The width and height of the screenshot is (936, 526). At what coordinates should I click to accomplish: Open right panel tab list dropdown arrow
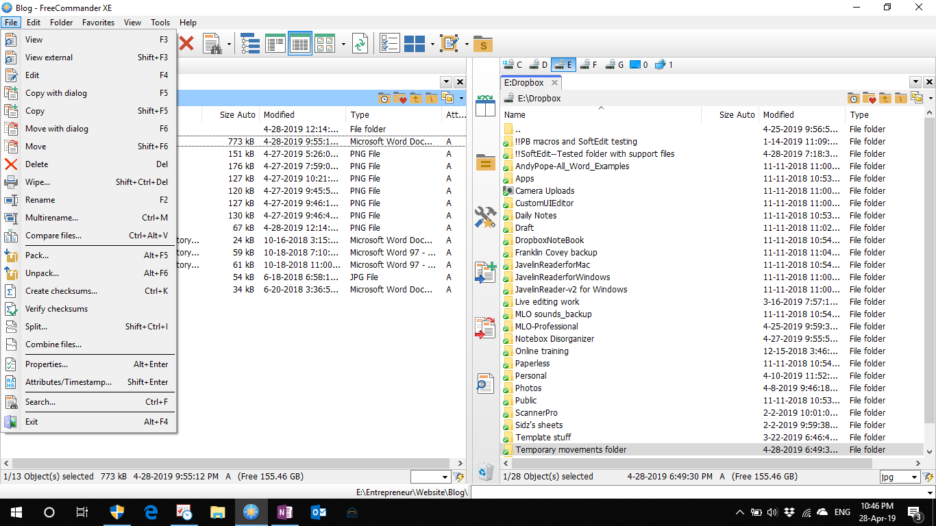click(x=916, y=82)
